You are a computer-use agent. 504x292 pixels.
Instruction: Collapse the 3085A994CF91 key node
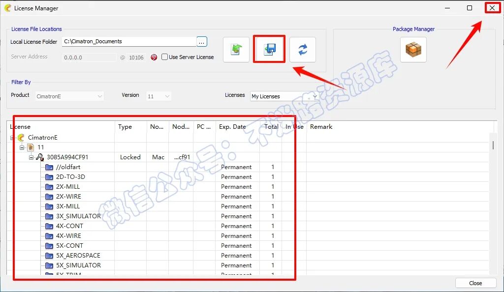click(x=31, y=157)
